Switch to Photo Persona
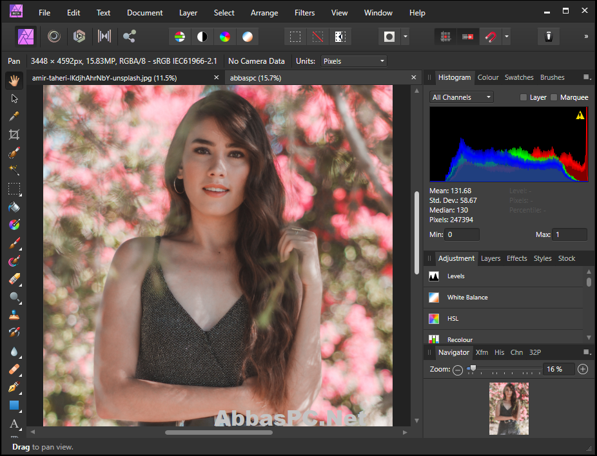Viewport: 597px width, 456px height. pos(26,37)
